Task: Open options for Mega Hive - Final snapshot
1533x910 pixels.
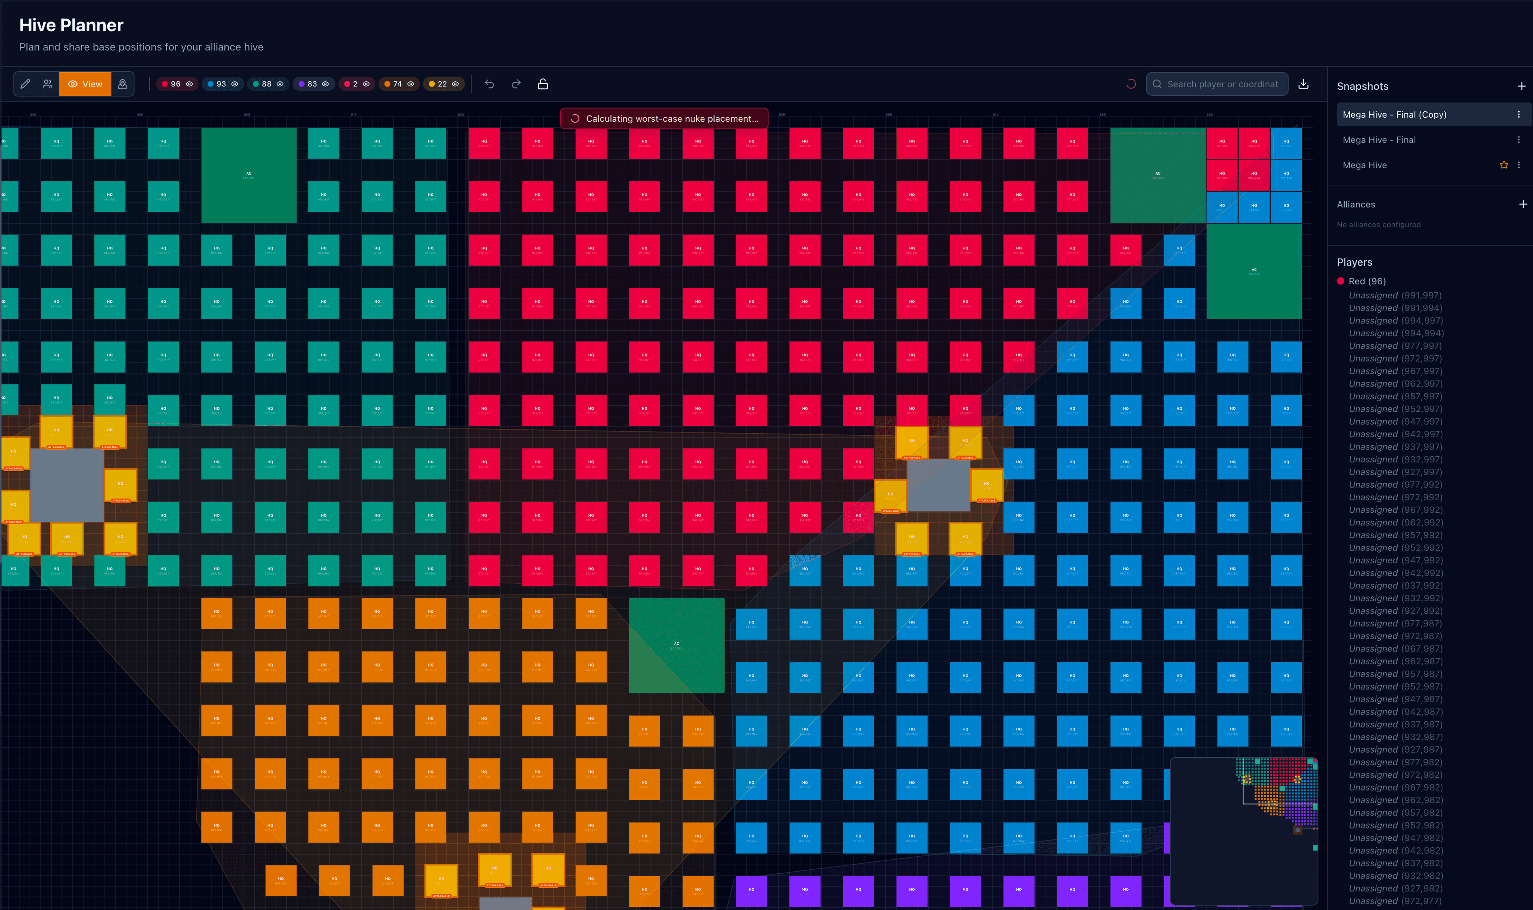Action: click(x=1519, y=140)
